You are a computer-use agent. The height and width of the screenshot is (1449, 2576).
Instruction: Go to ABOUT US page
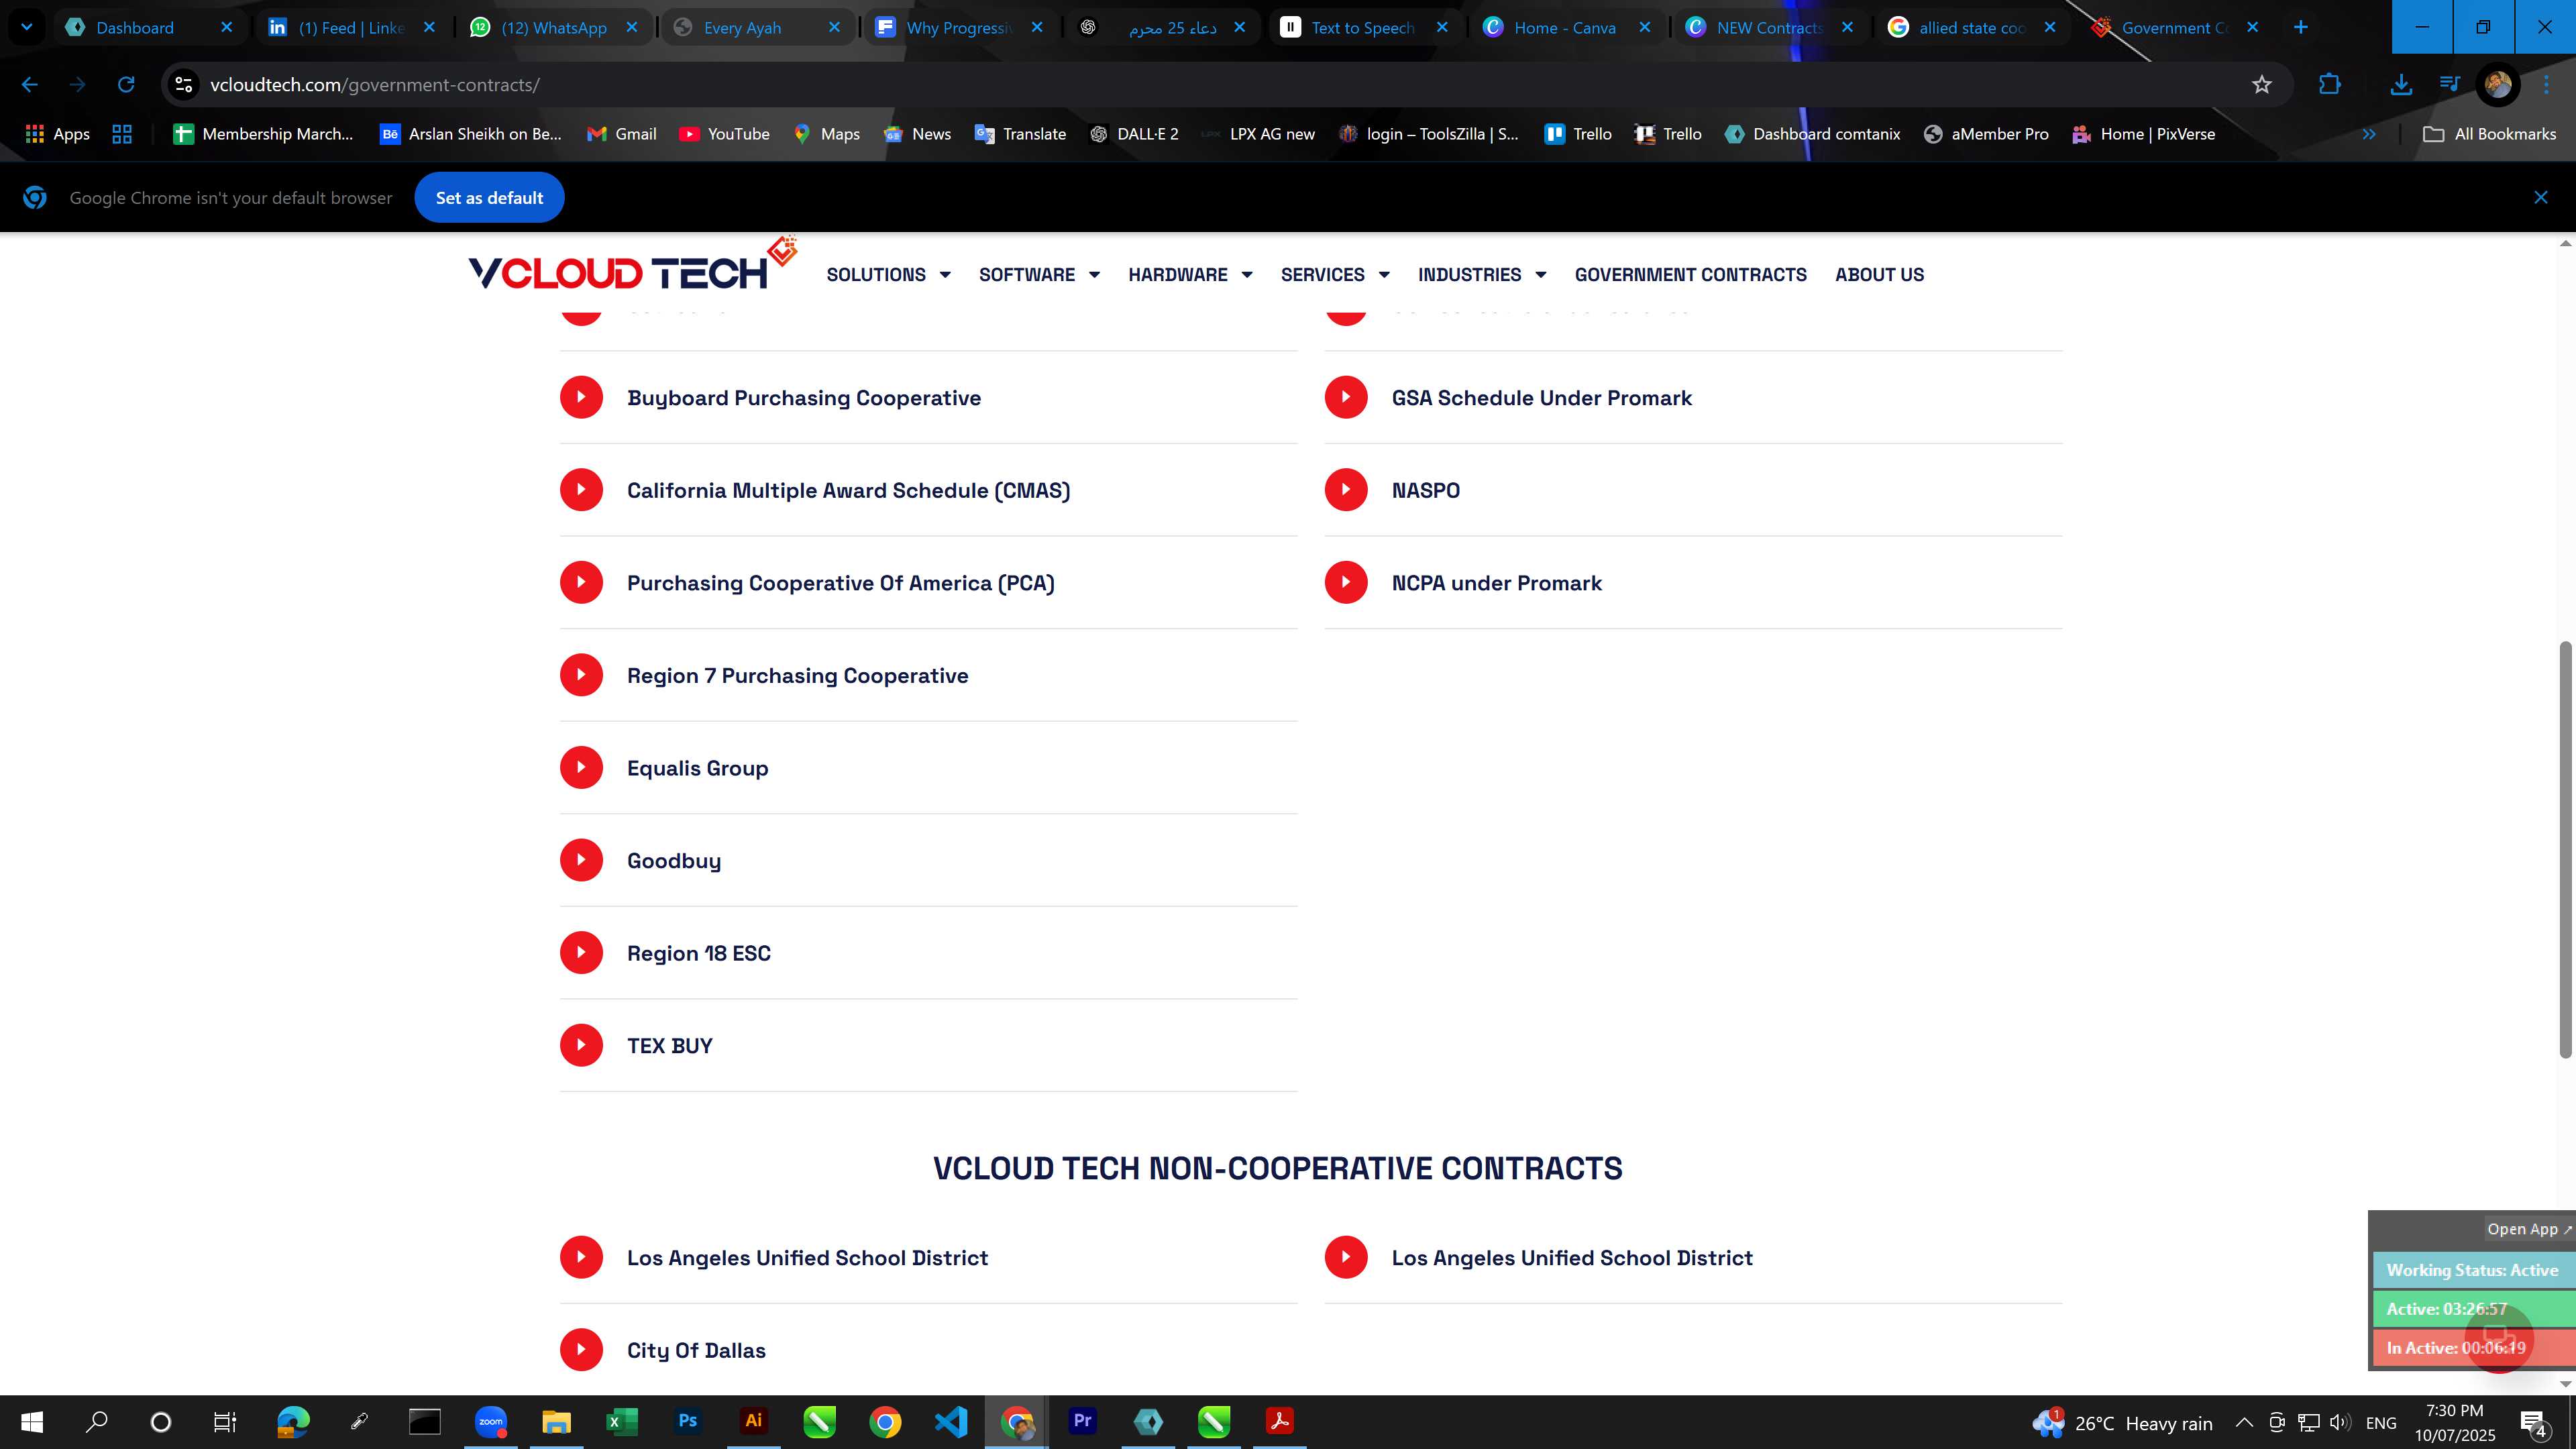pos(1879,274)
